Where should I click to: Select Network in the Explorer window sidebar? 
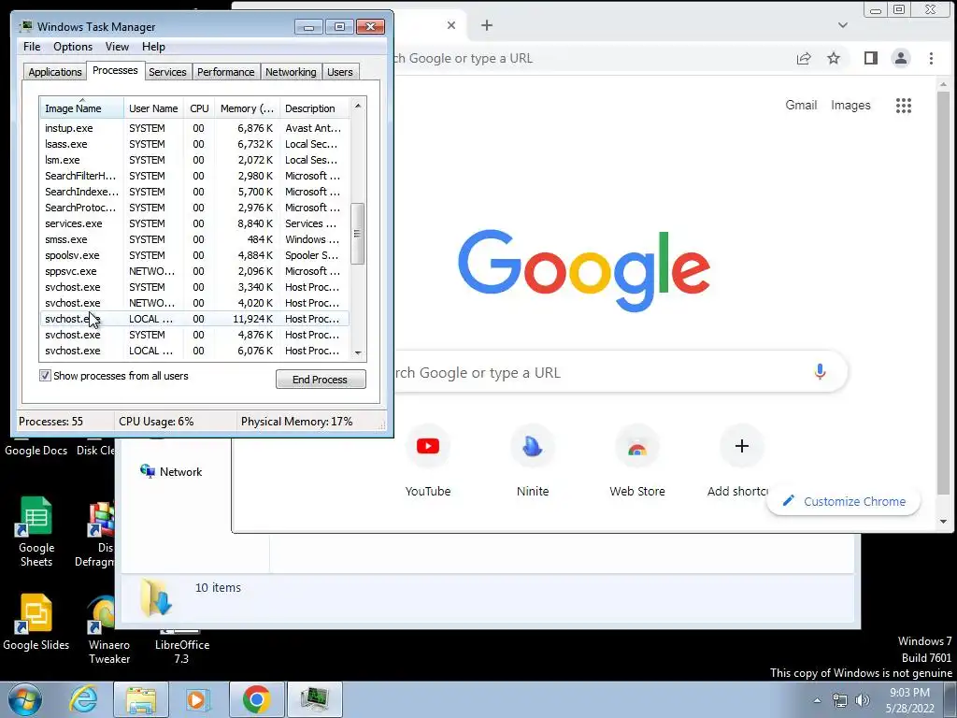(172, 471)
